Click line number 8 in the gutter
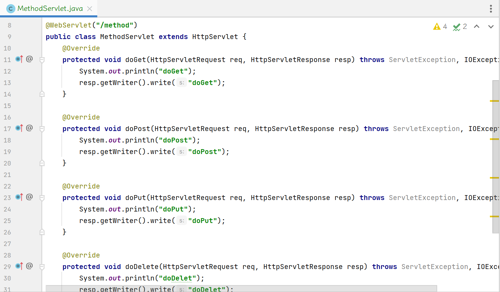500x292 pixels. tap(9, 25)
